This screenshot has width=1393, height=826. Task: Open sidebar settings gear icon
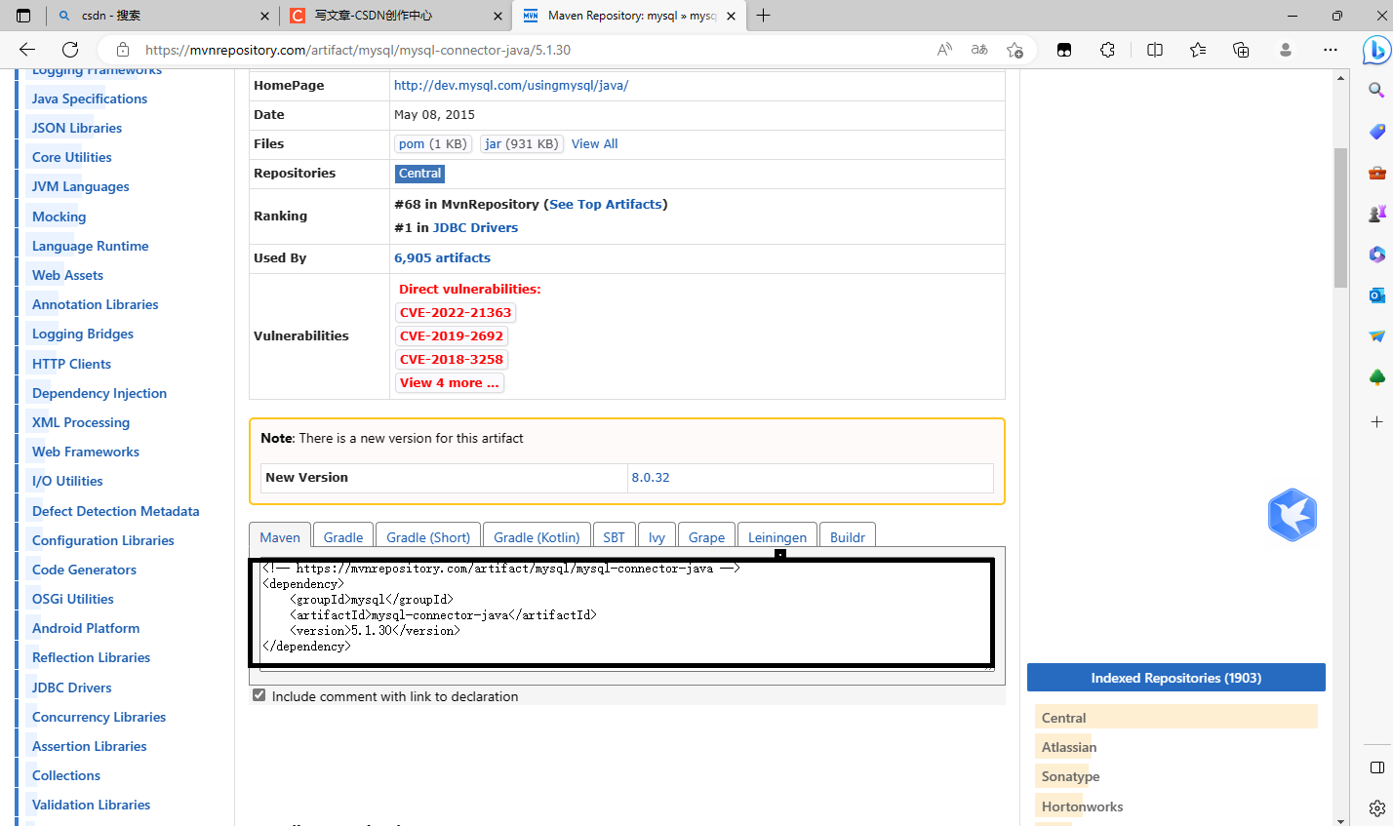[x=1376, y=808]
